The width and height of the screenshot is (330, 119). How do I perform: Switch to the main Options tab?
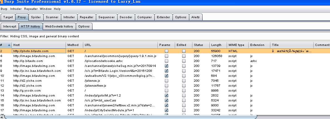tap(181, 17)
